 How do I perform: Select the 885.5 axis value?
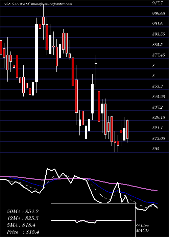(158, 45)
